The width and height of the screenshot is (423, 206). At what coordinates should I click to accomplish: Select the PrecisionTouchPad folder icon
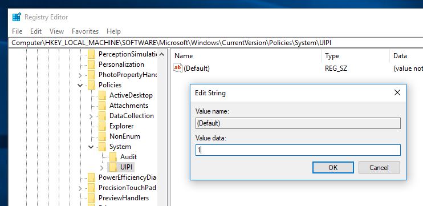tap(92, 188)
